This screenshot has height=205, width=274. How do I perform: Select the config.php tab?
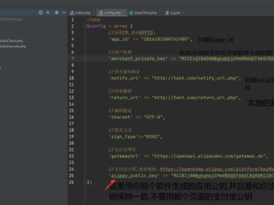(112, 13)
